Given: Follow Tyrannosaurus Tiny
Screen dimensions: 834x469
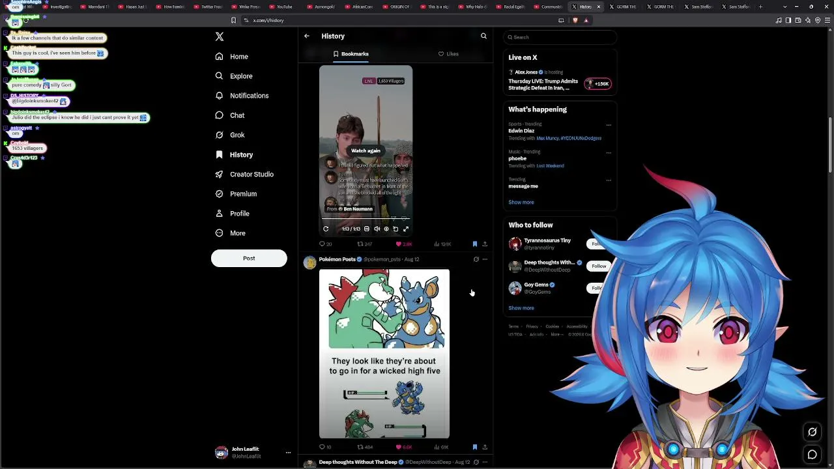Looking at the screenshot, I should (599, 244).
